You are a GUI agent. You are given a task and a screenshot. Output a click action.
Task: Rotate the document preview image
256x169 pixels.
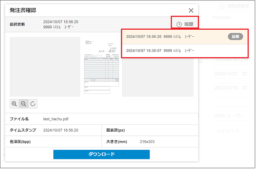[x=33, y=104]
